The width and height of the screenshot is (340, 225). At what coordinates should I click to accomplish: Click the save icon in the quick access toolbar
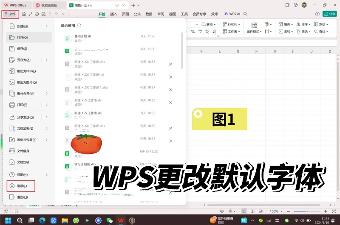[24, 14]
